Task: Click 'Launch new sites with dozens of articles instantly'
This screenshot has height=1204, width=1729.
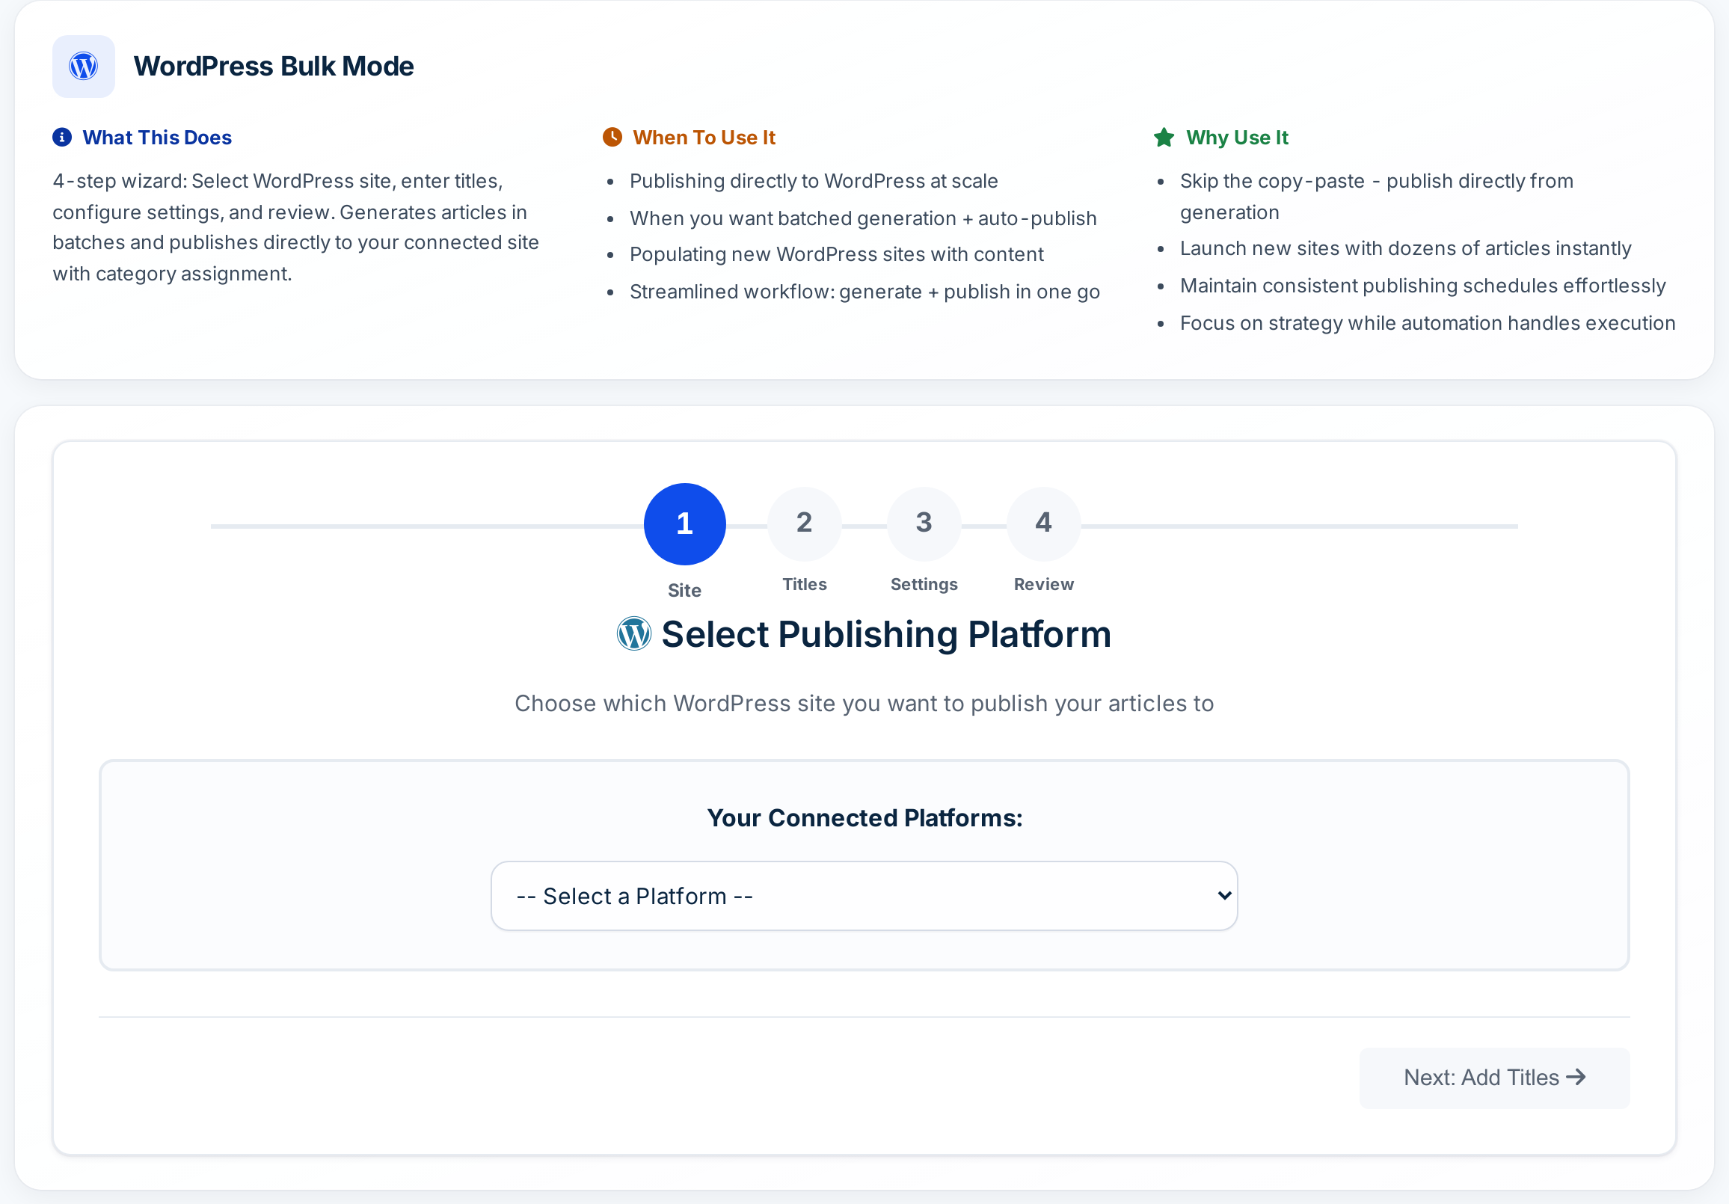Action: click(1405, 248)
